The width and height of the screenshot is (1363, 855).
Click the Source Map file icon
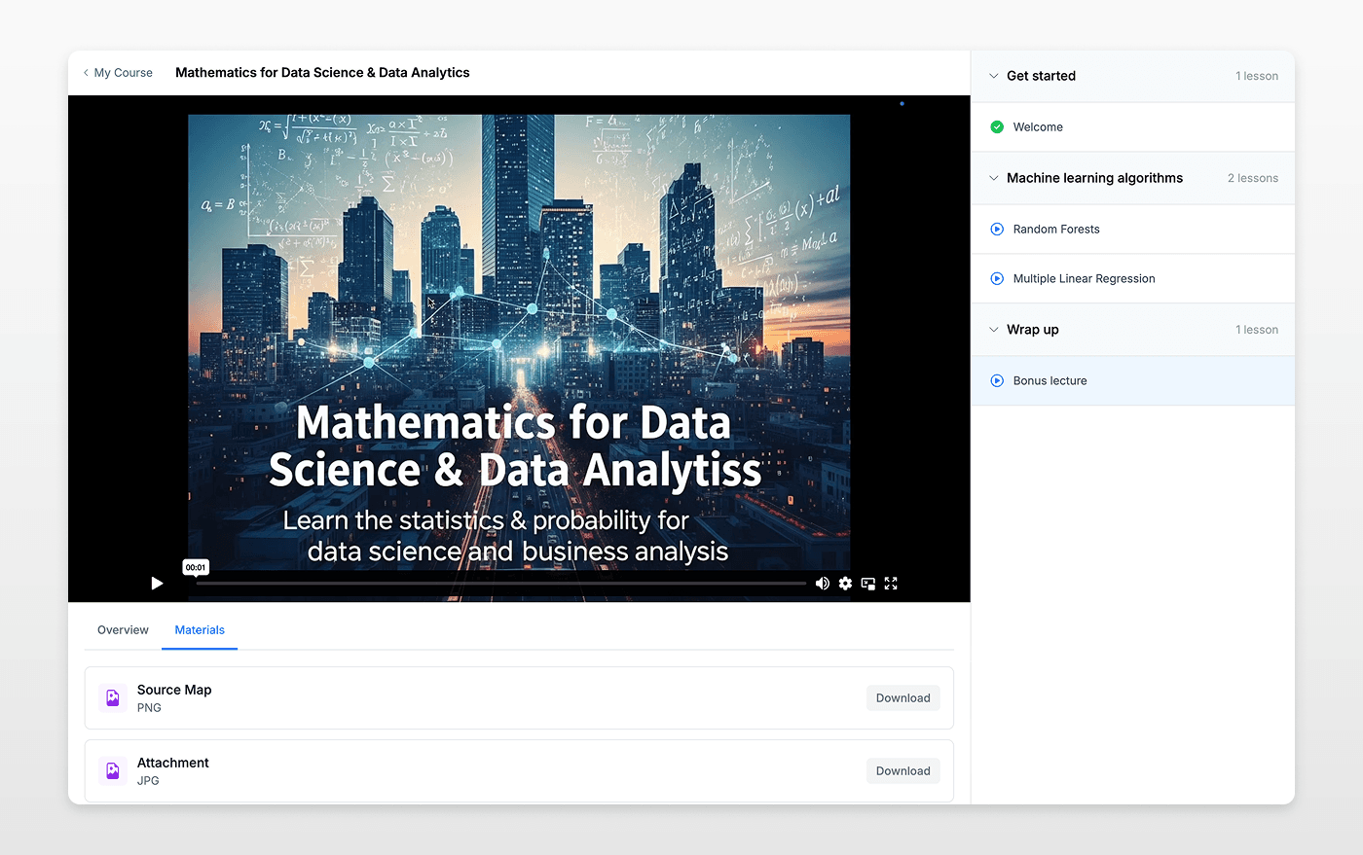(x=113, y=697)
